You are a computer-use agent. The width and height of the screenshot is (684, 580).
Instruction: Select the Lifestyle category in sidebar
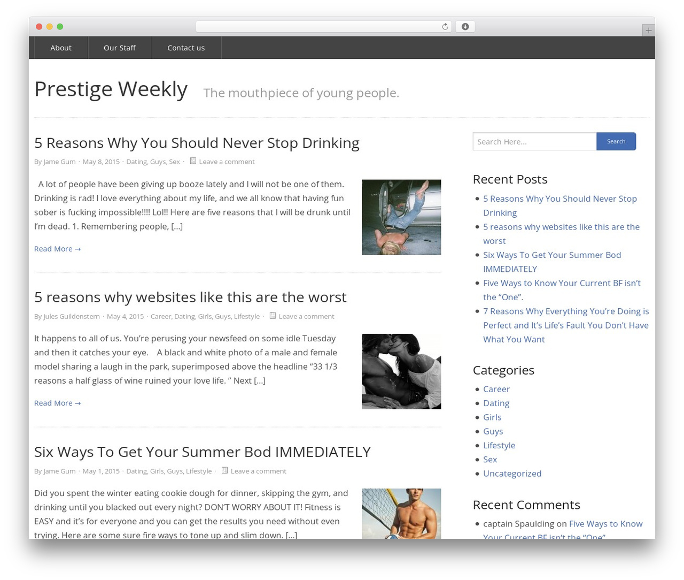pyautogui.click(x=499, y=445)
